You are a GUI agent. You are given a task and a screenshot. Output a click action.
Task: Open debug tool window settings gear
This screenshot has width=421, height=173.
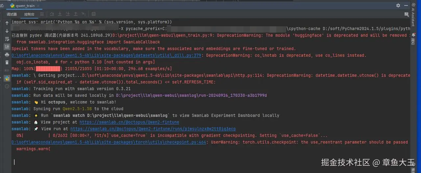[x=398, y=6]
